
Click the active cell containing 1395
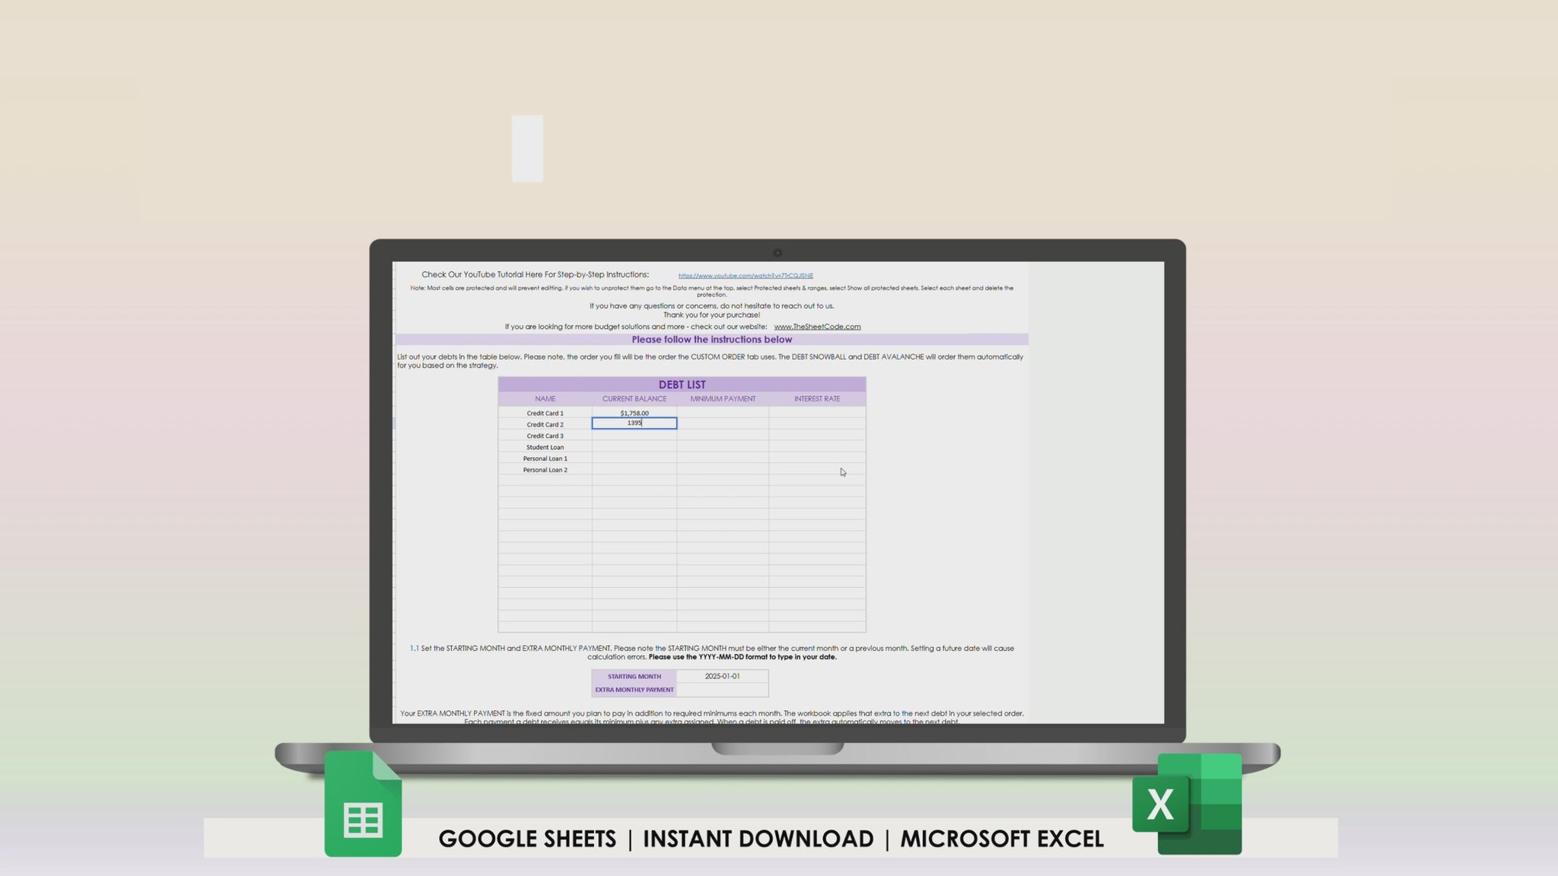click(x=634, y=424)
